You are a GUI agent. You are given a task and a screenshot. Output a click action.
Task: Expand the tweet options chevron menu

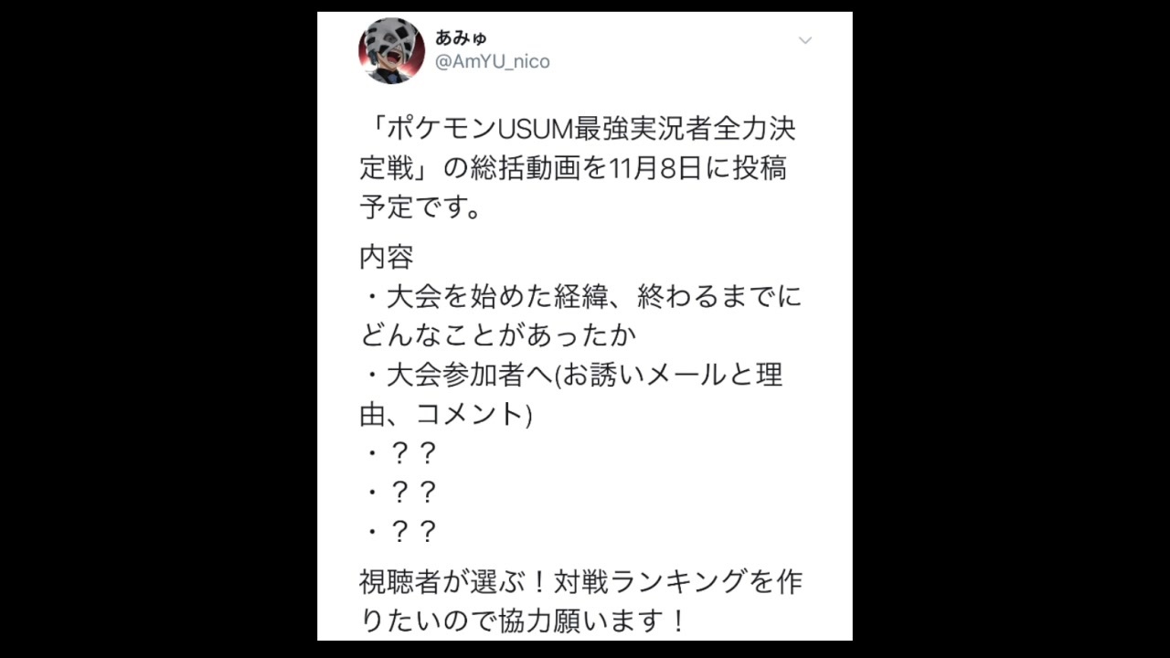pos(805,40)
